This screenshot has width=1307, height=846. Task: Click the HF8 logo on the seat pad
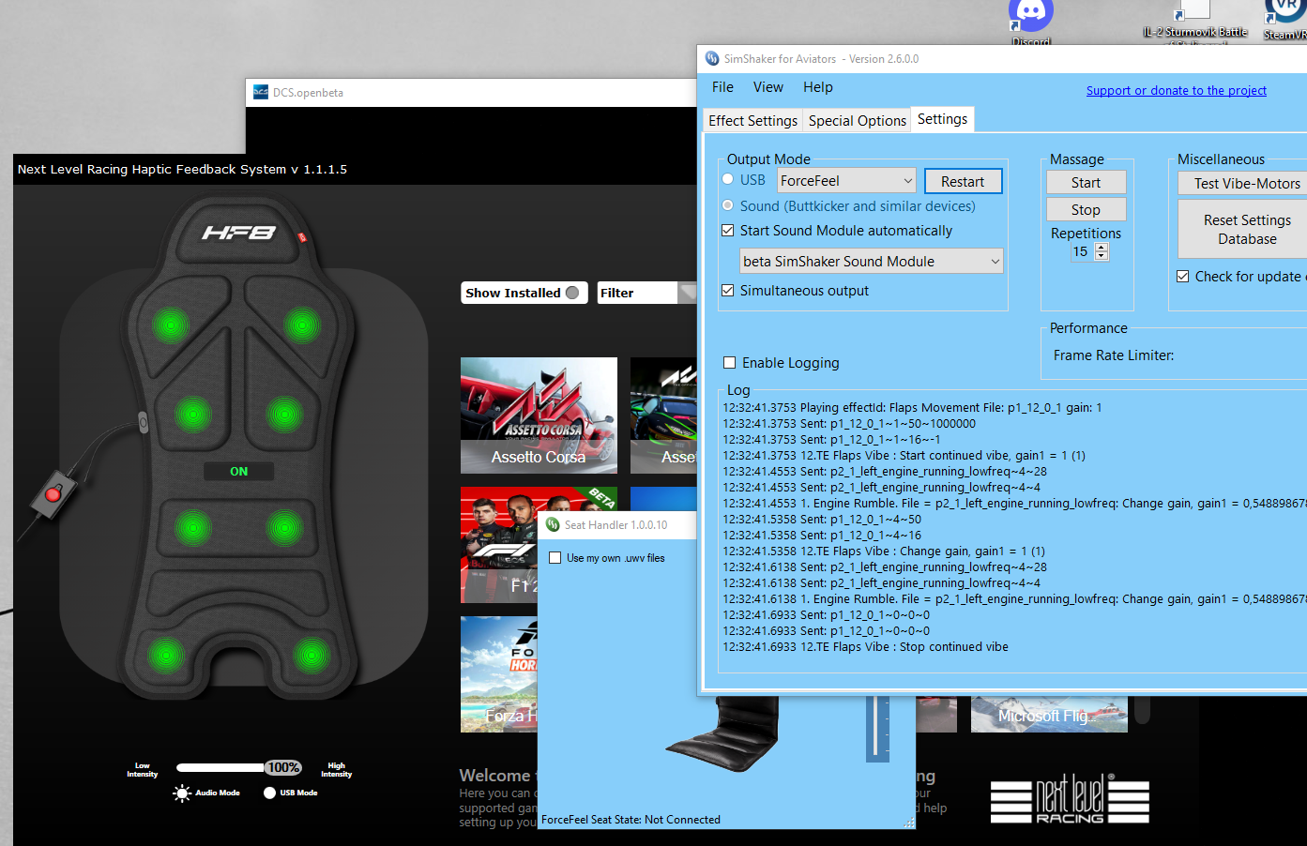coord(238,232)
